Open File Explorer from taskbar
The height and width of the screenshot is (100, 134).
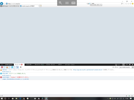tap(16, 98)
